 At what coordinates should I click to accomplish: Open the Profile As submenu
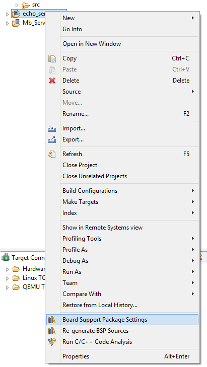[x=122, y=250]
